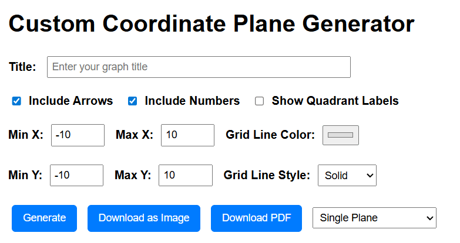
Task: Toggle the Include Numbers checkbox
Action: (133, 101)
